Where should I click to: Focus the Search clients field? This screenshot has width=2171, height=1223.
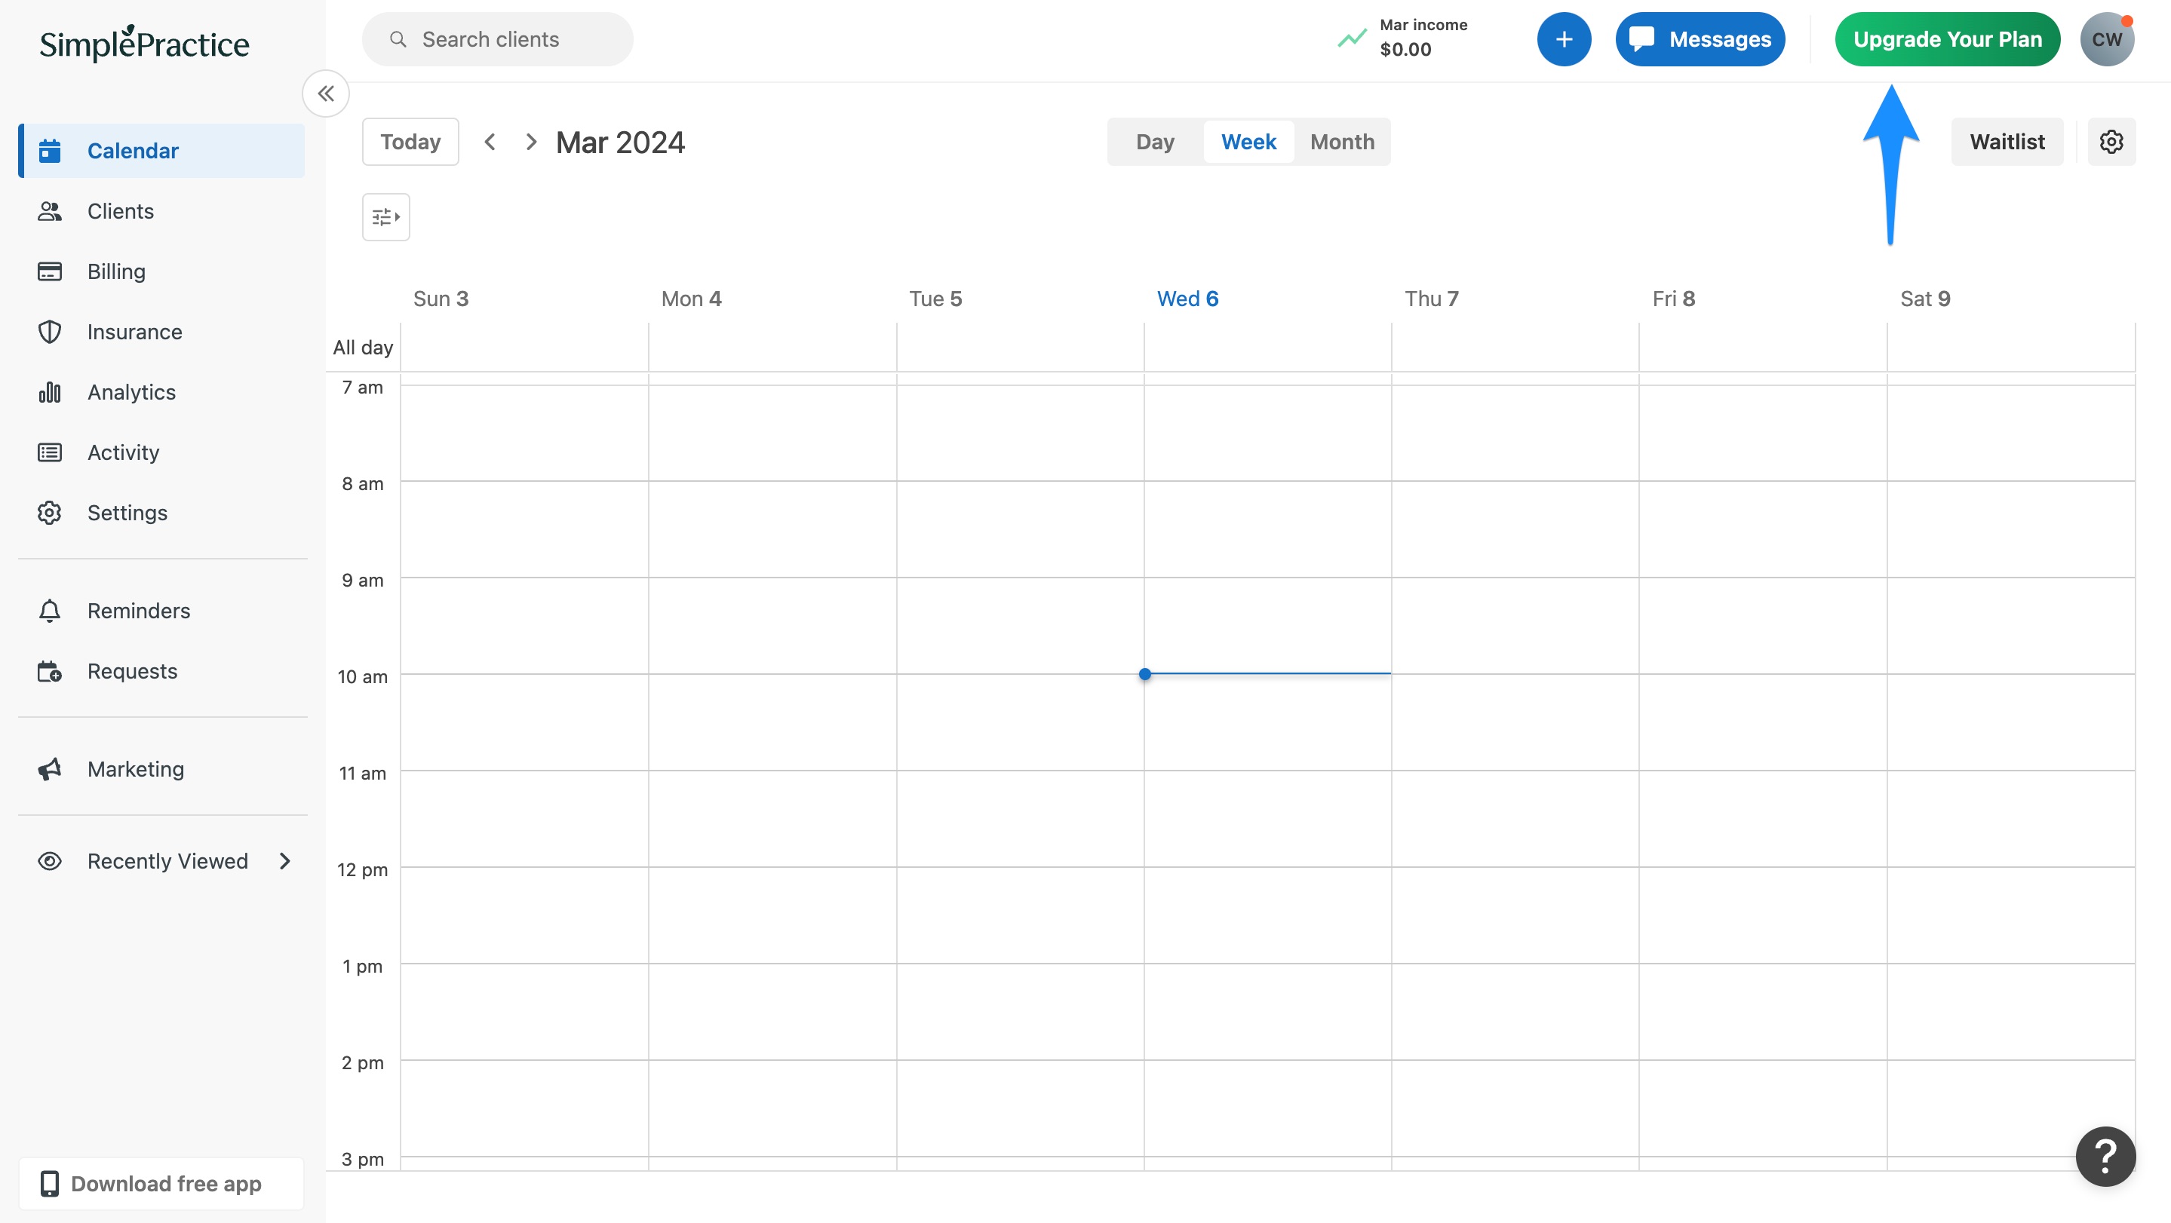point(497,40)
